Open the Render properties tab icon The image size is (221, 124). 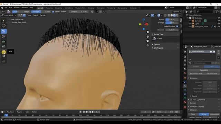185,56
